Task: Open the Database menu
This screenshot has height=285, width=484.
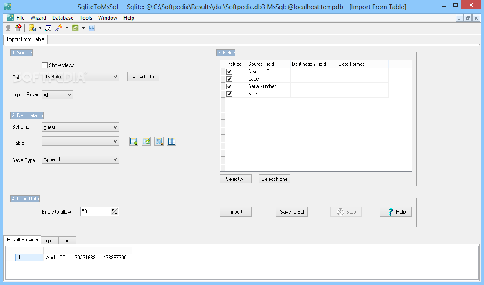Action: click(63, 18)
